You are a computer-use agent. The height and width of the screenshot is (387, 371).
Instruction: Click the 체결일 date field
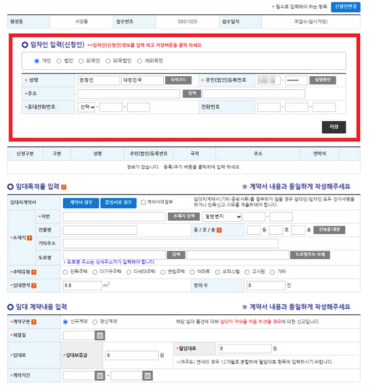tap(79, 336)
